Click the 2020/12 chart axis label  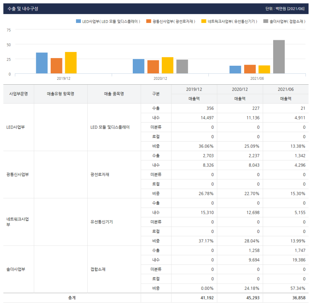tap(160, 79)
